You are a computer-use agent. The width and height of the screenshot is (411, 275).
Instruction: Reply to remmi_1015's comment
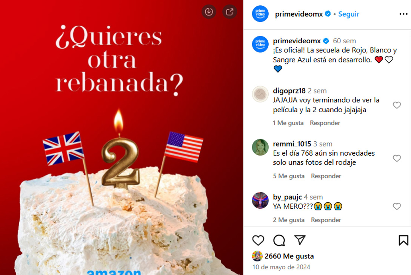326,176
